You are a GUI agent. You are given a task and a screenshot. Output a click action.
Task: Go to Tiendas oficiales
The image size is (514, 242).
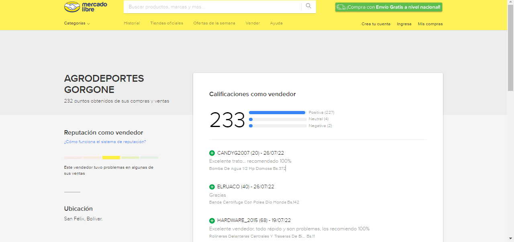click(x=167, y=23)
